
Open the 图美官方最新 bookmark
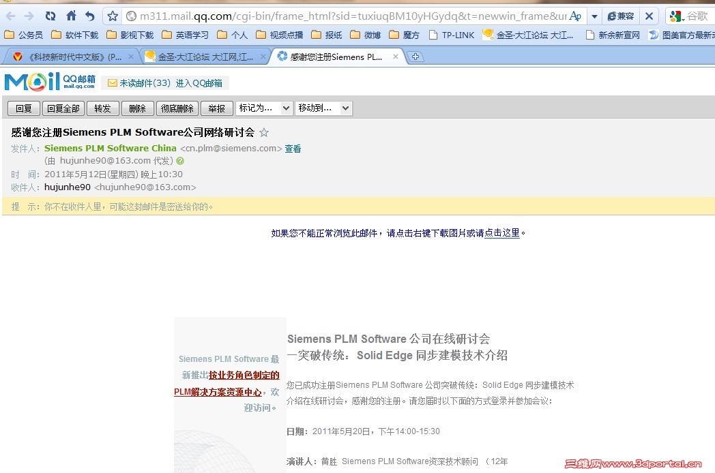(682, 35)
